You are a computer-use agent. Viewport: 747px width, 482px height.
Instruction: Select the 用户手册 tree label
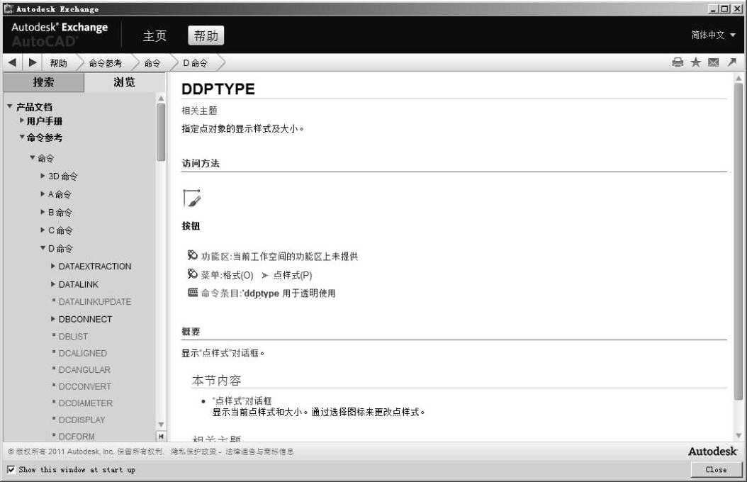pyautogui.click(x=45, y=121)
